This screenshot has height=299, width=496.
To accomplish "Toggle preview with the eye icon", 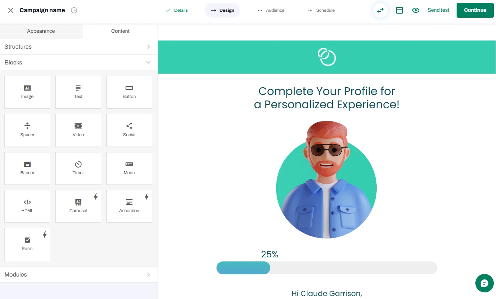I will (x=416, y=10).
